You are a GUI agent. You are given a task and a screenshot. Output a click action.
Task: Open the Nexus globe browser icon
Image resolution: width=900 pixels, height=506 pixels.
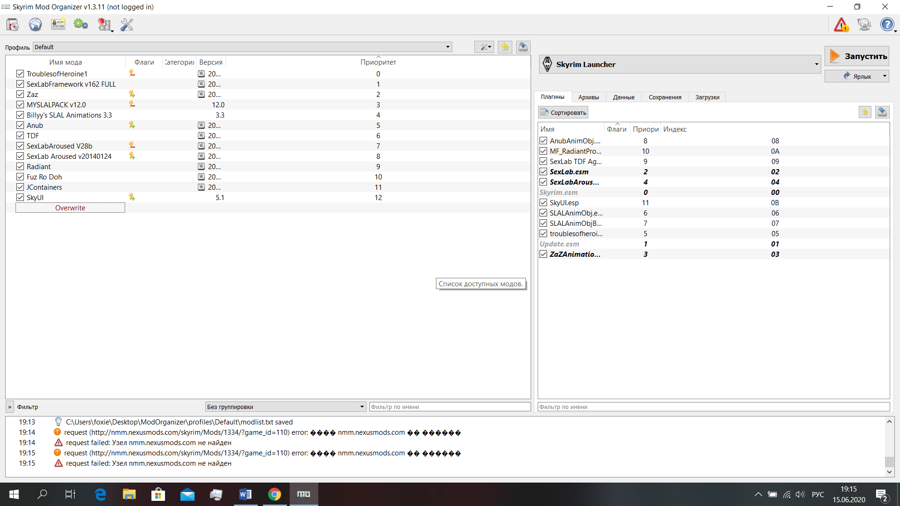click(x=35, y=24)
